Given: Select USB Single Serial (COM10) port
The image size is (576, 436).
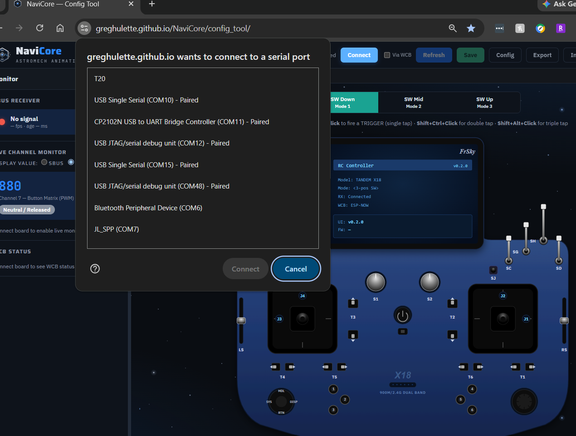Looking at the screenshot, I should [203, 100].
